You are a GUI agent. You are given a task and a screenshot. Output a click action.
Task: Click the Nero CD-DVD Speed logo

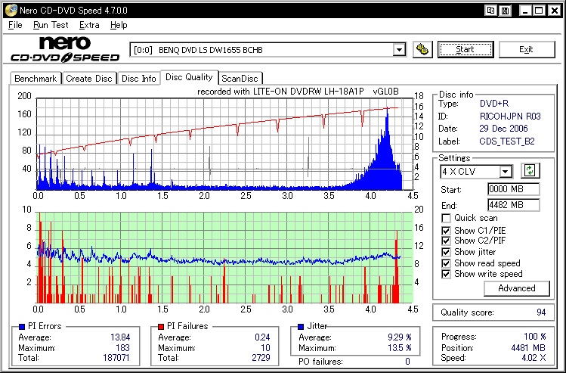[x=65, y=48]
